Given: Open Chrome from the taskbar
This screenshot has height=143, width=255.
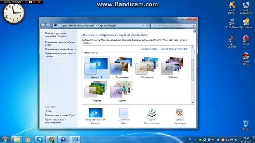Looking at the screenshot, I should (51, 139).
